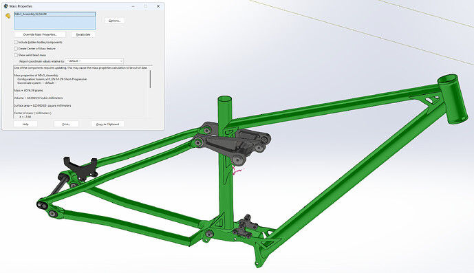Recalculate the mass properties

pyautogui.click(x=83, y=34)
